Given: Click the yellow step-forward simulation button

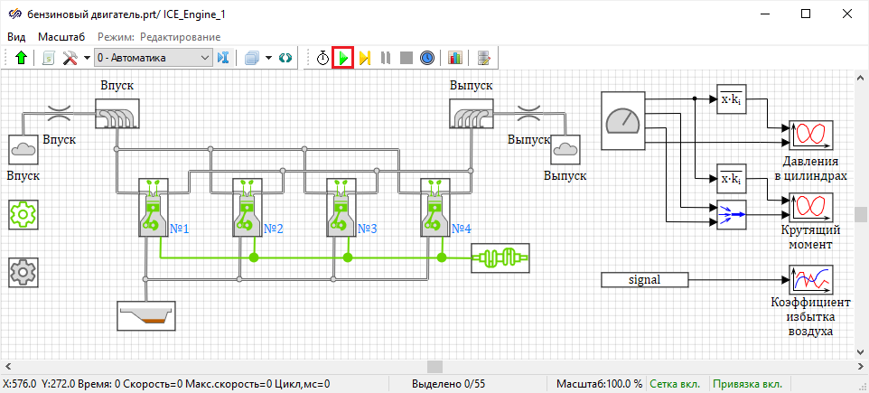Looking at the screenshot, I should point(364,58).
